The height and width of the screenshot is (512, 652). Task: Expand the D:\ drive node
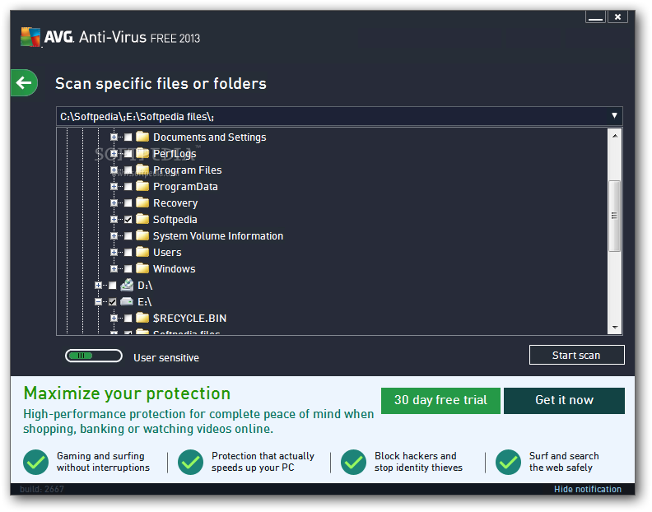point(98,286)
